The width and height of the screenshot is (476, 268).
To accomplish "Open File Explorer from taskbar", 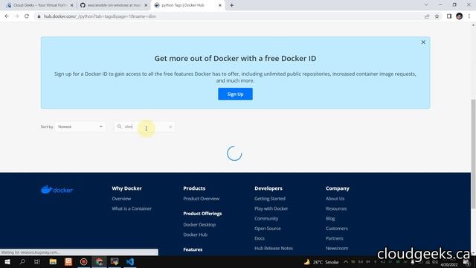I will (53, 261).
